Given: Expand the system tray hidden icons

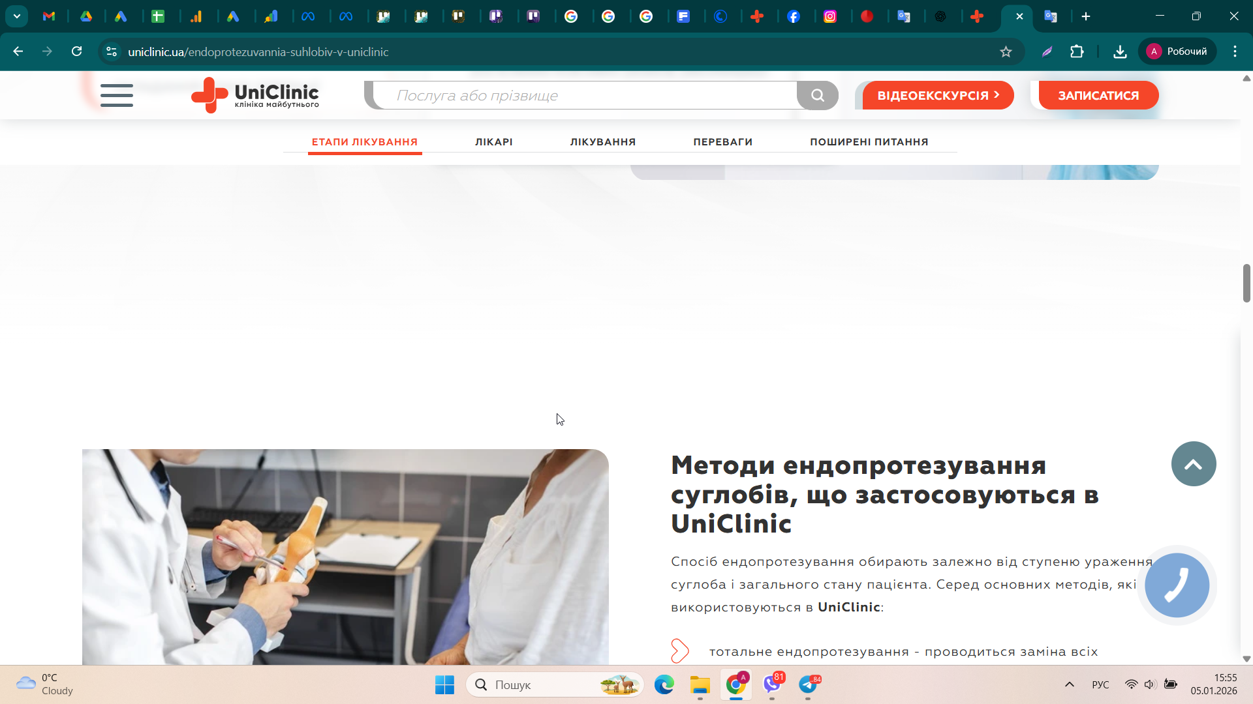Looking at the screenshot, I should click(1069, 684).
